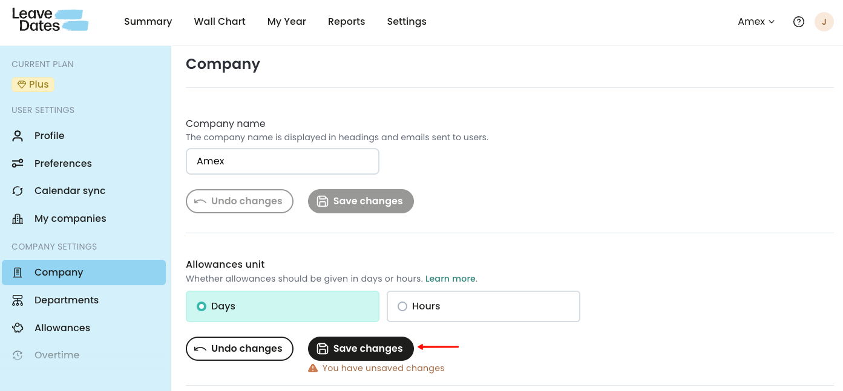Save changes for Allowances unit

pyautogui.click(x=361, y=349)
